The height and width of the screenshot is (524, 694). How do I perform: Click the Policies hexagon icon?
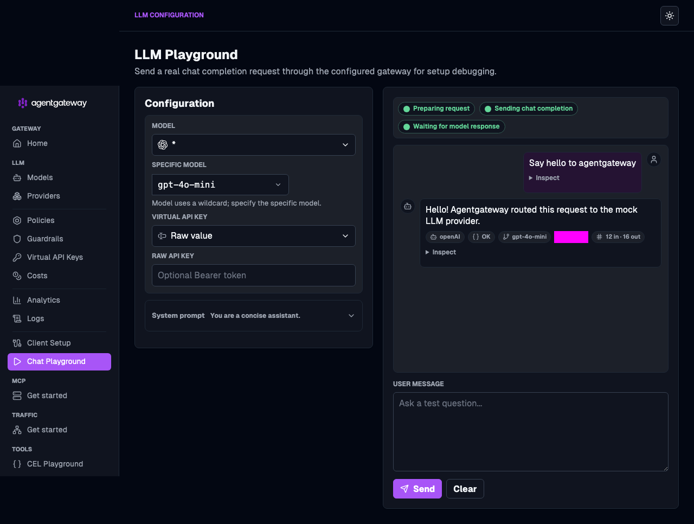click(17, 220)
